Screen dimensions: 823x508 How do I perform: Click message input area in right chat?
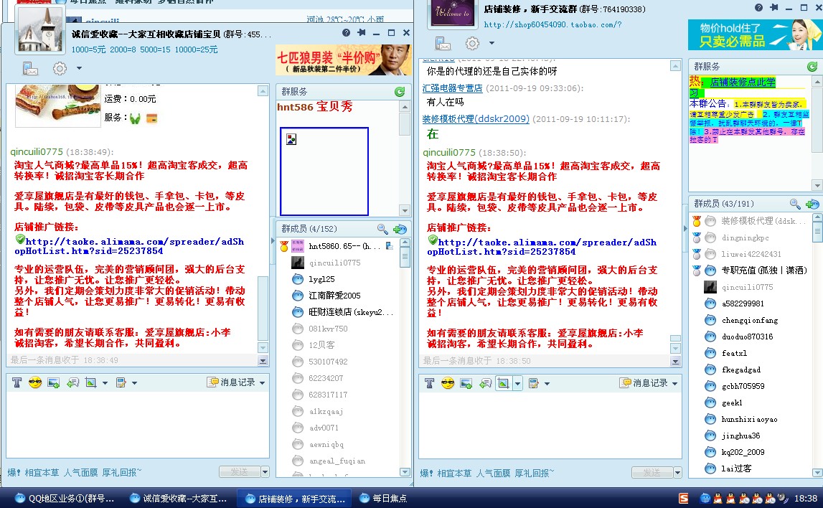click(x=550, y=427)
